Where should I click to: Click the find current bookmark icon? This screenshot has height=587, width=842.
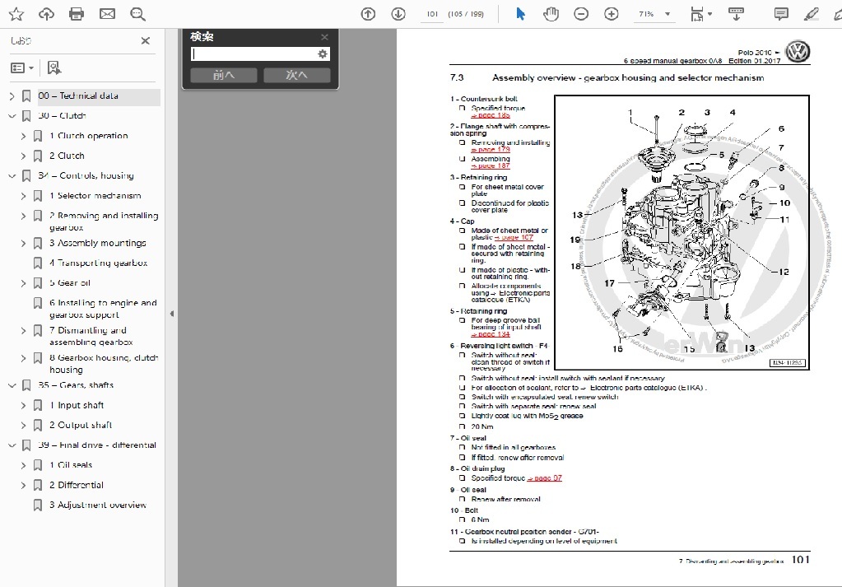click(53, 68)
